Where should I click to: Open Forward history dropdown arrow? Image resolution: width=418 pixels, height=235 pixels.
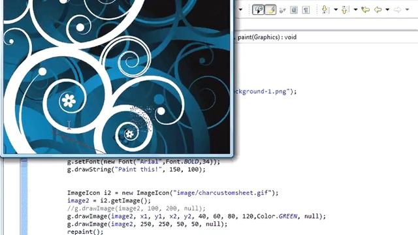pos(408,10)
